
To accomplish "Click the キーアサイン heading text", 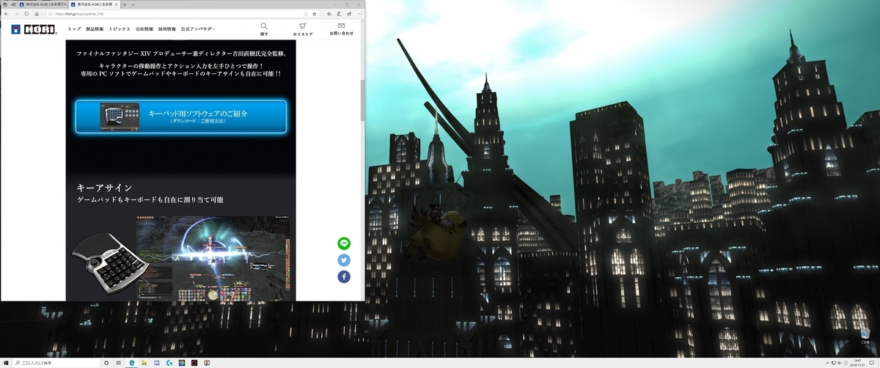I will 104,188.
